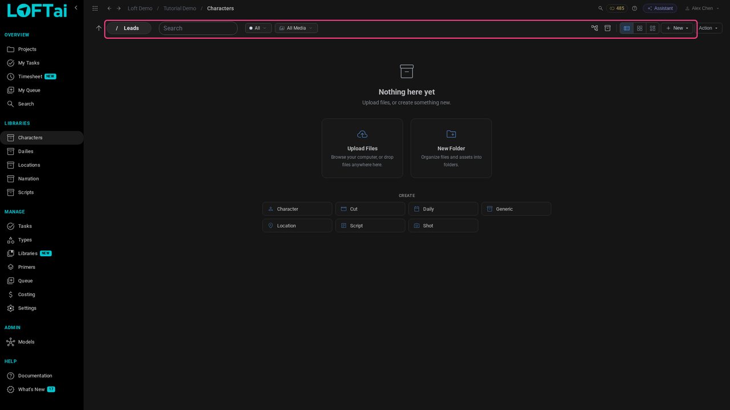
Task: Navigate up one folder level arrow
Action: (x=99, y=28)
